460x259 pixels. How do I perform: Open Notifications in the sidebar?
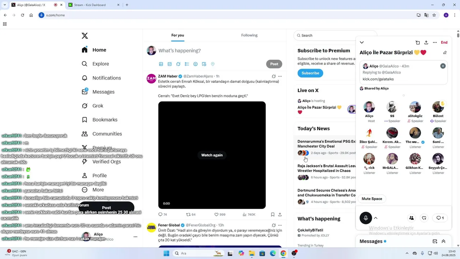[101, 78]
